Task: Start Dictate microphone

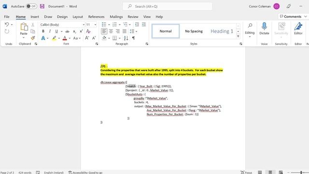Action: (x=264, y=29)
